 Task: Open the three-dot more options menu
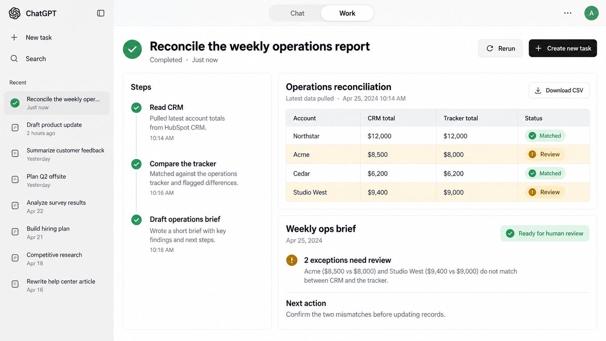pos(568,13)
